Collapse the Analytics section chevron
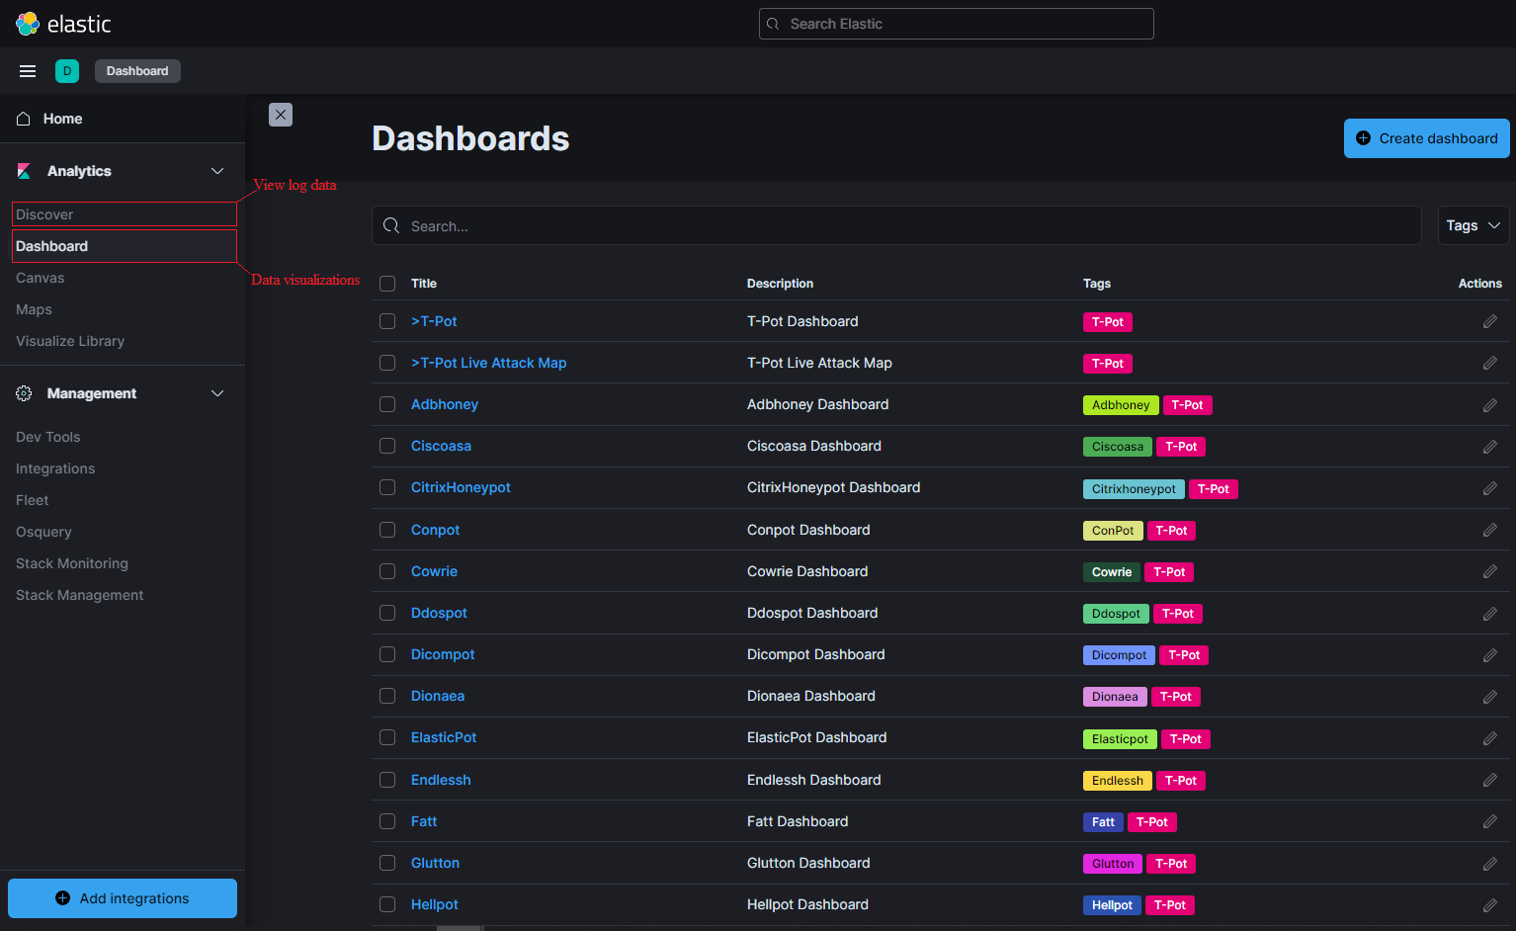This screenshot has width=1516, height=931. tap(217, 171)
